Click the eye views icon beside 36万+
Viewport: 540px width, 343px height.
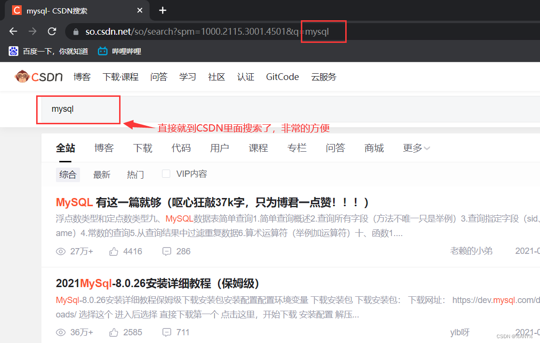click(x=61, y=332)
